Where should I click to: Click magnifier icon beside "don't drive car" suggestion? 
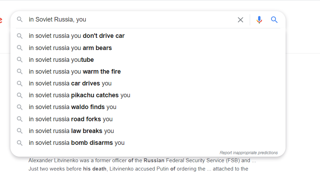pos(20,36)
